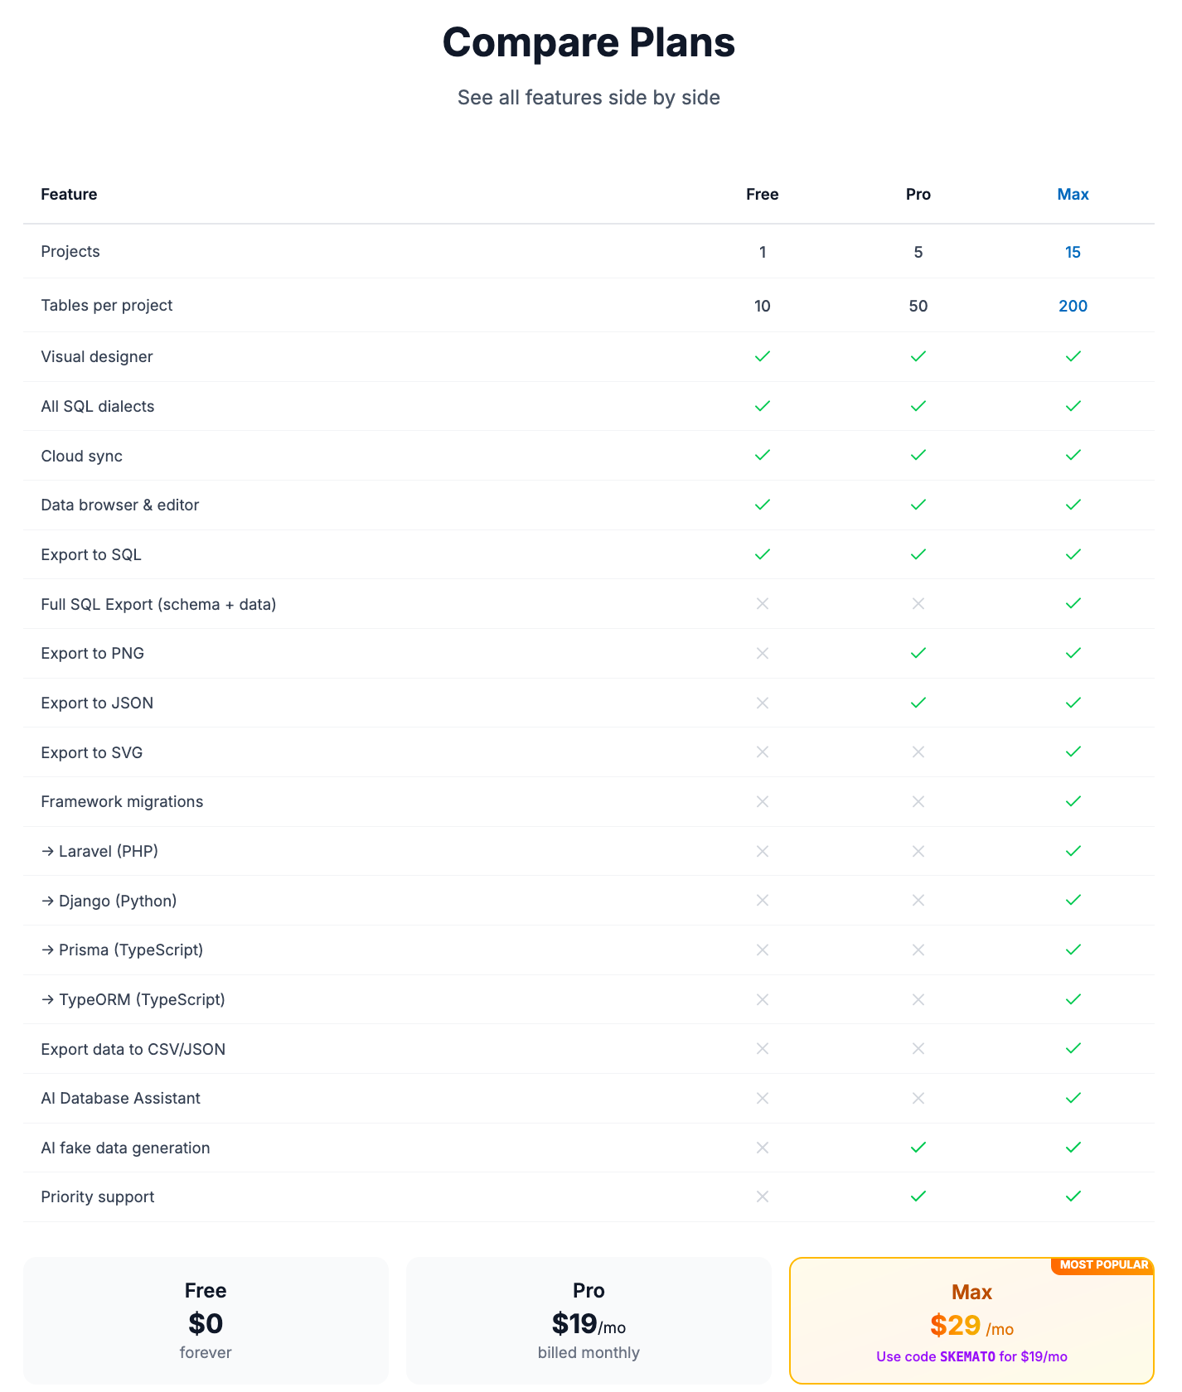1182x1392 pixels.
Task: Select the Max column header
Action: (x=1073, y=194)
